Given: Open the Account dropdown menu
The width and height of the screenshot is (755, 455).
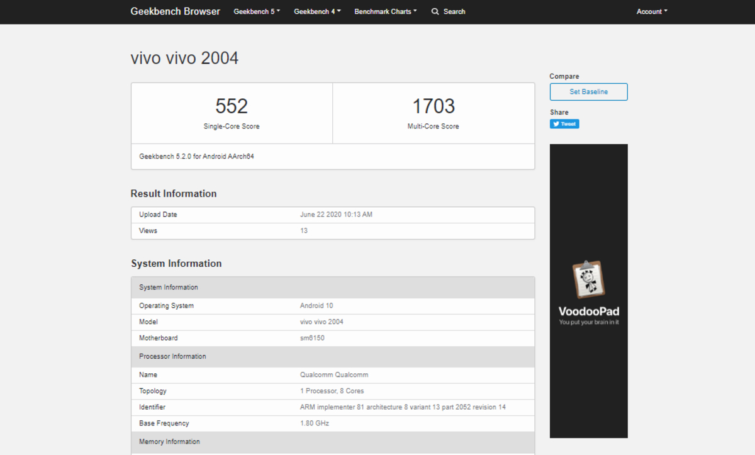Looking at the screenshot, I should [x=651, y=11].
